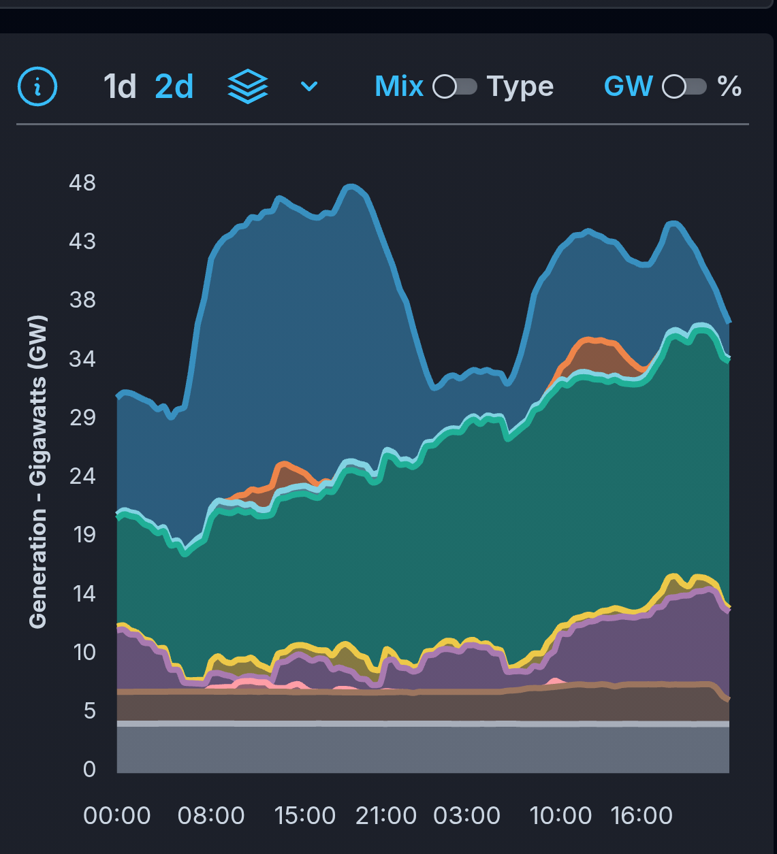The width and height of the screenshot is (777, 854).
Task: Select the 2d time range
Action: [x=174, y=86]
